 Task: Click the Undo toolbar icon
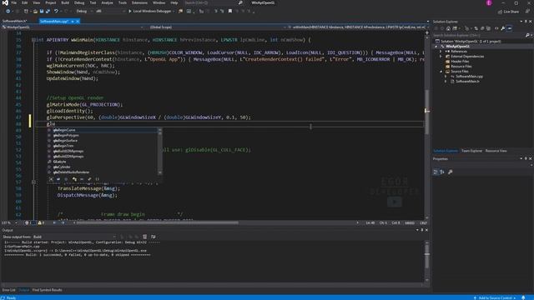pyautogui.click(x=56, y=11)
